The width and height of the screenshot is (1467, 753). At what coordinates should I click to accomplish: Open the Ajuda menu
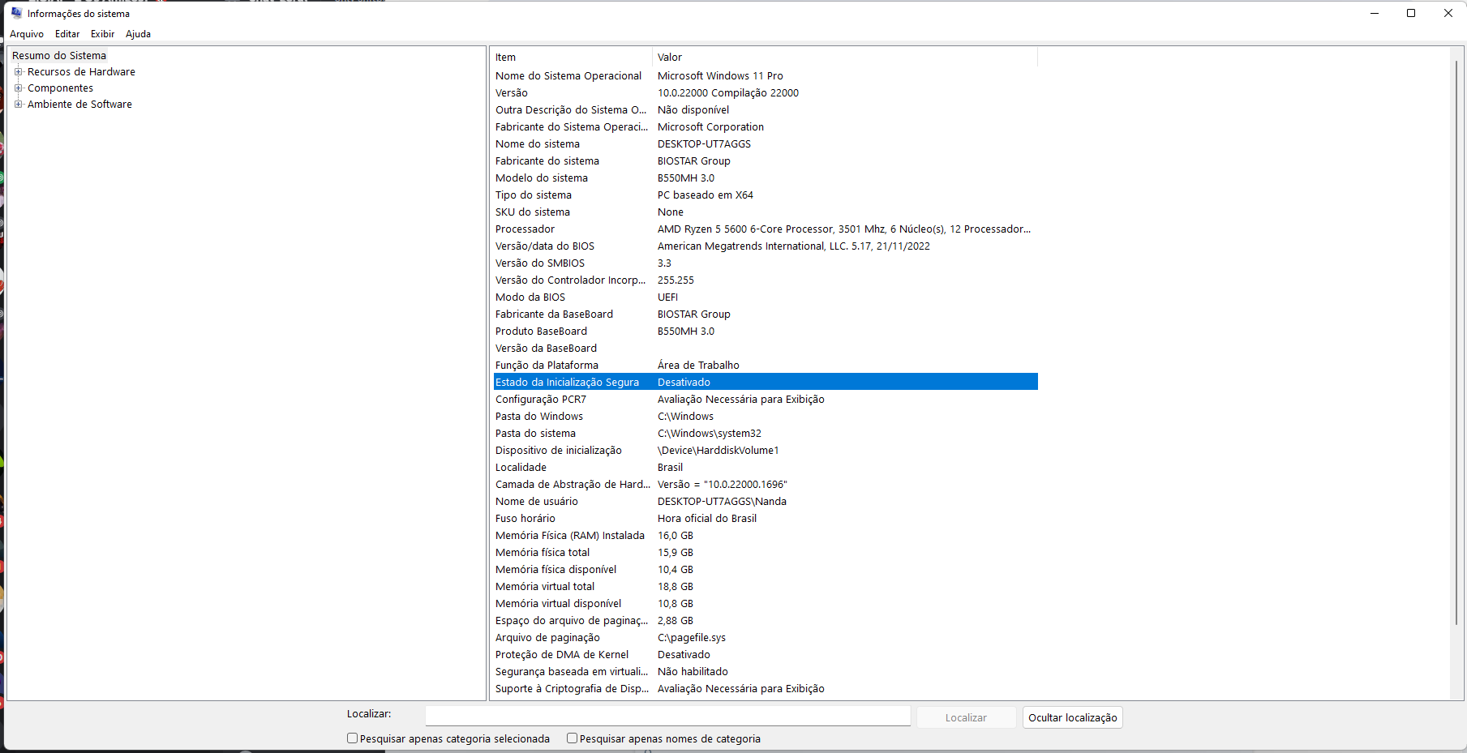click(x=138, y=34)
